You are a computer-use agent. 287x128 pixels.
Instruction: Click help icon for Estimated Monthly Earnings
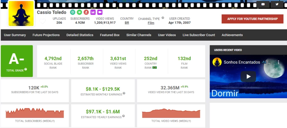[124, 93]
